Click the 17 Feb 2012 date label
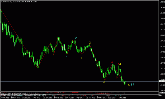Image resolution: width=165 pixels, height=99 pixels. click(x=58, y=98)
